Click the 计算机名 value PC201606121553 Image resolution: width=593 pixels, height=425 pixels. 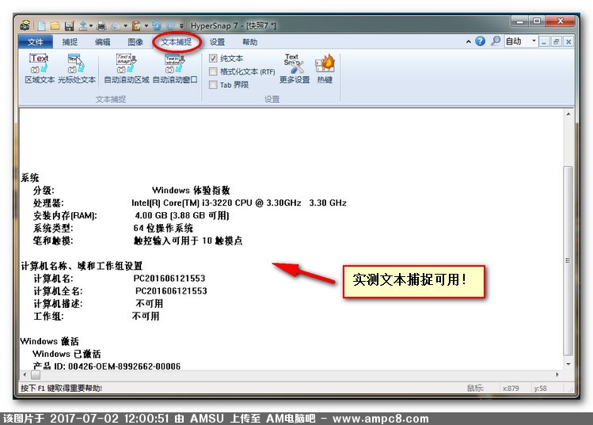169,279
